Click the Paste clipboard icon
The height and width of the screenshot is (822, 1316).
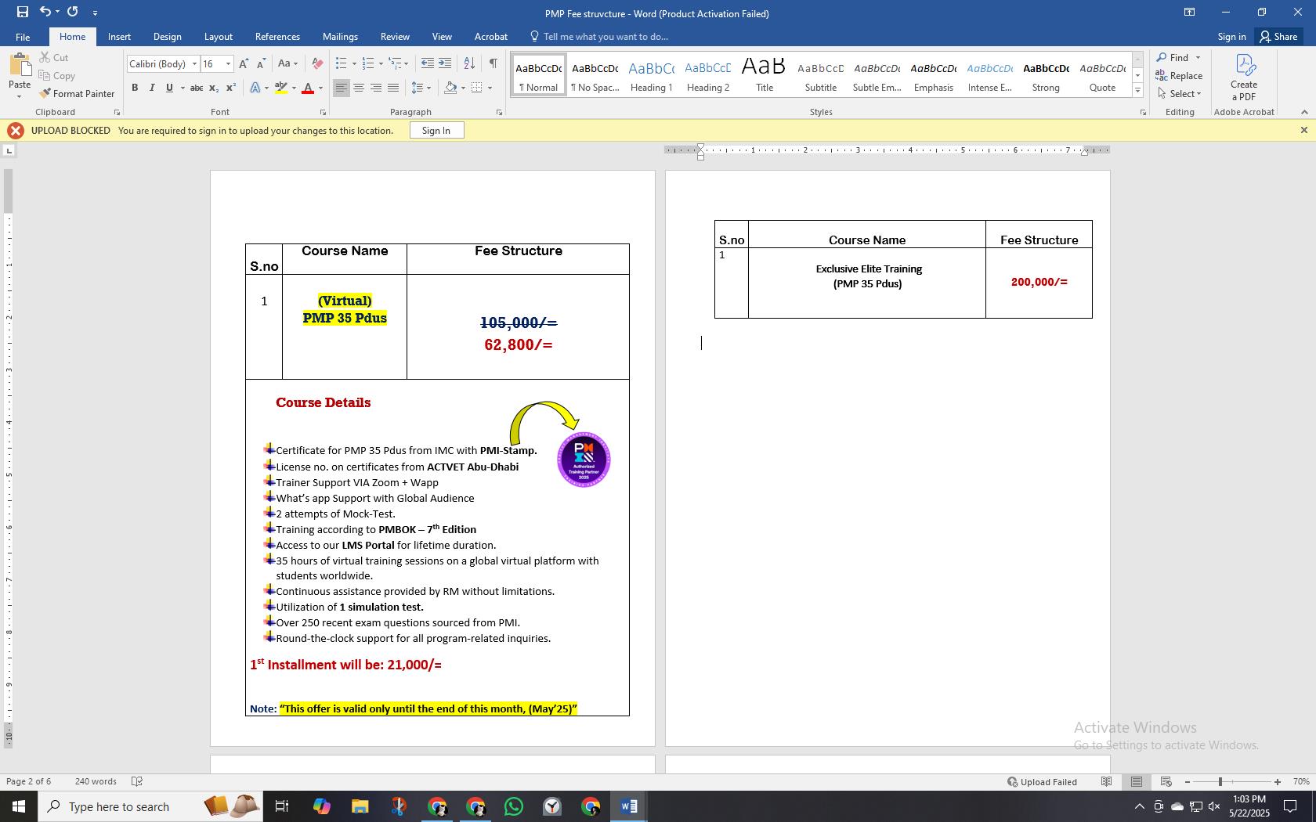click(x=20, y=66)
